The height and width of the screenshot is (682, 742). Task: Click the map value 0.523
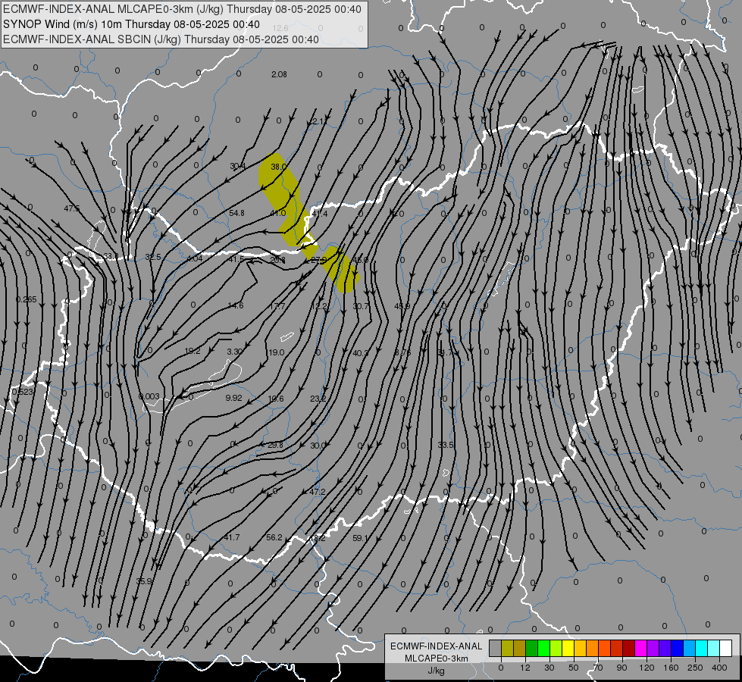pos(22,392)
